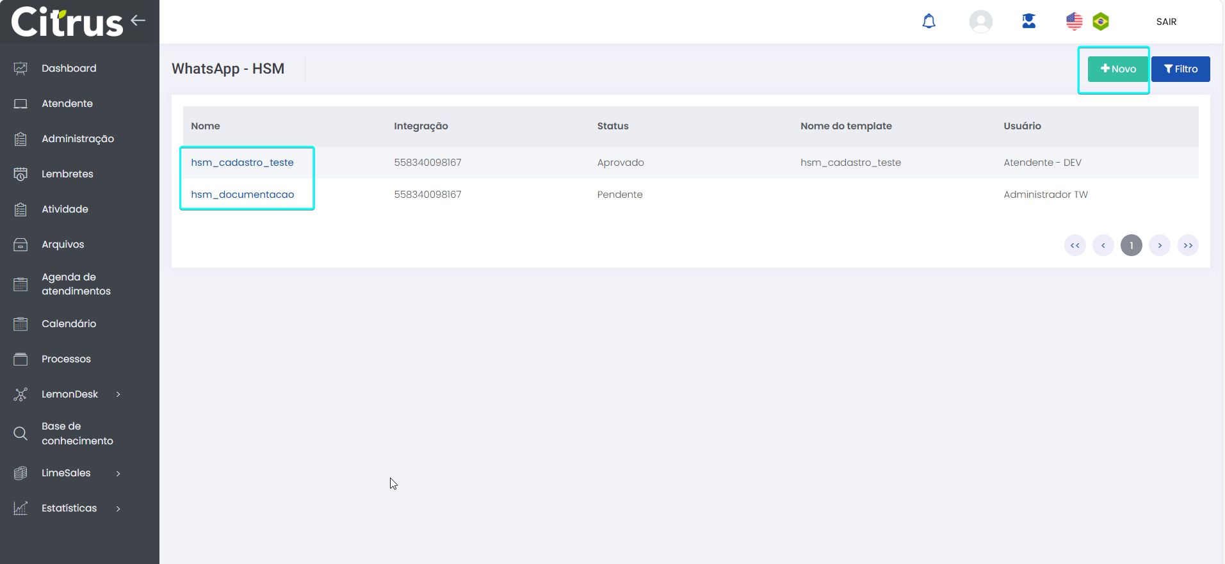1225x564 pixels.
Task: Click SAIR to log out
Action: point(1166,22)
